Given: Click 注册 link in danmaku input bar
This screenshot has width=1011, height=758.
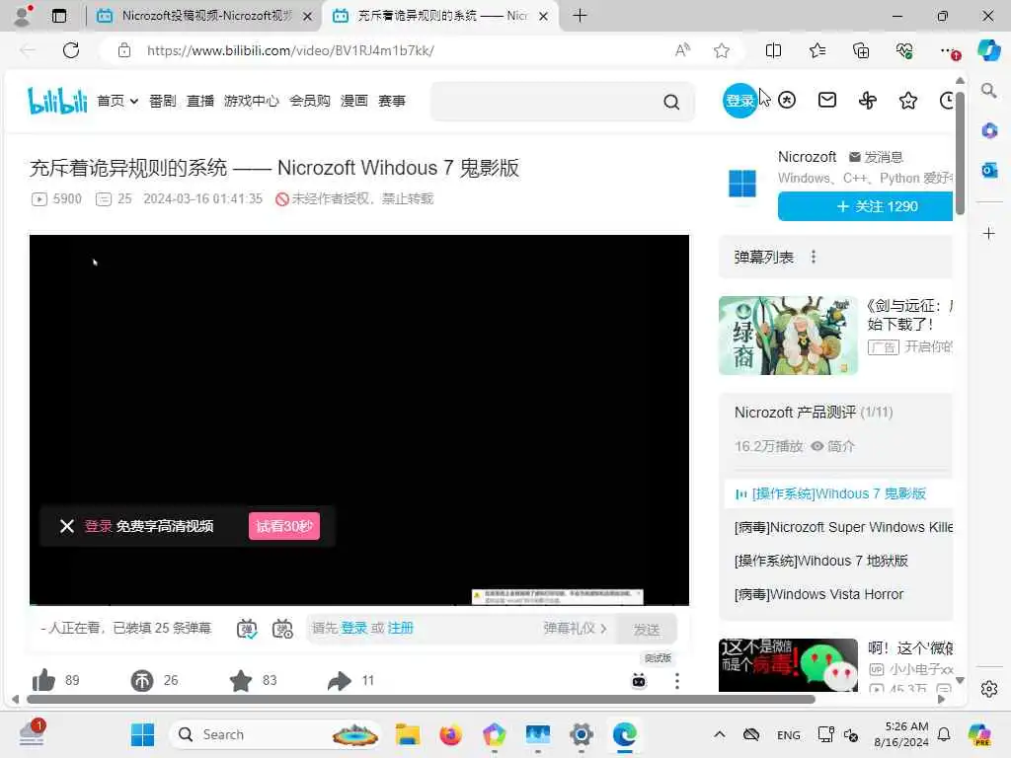Looking at the screenshot, I should 401,628.
